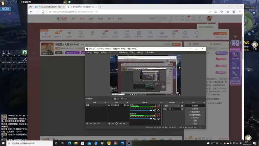Viewport: 259px width, 146px height.
Task: Mute the desktop audio mixer speaker icon
Action: 155,119
